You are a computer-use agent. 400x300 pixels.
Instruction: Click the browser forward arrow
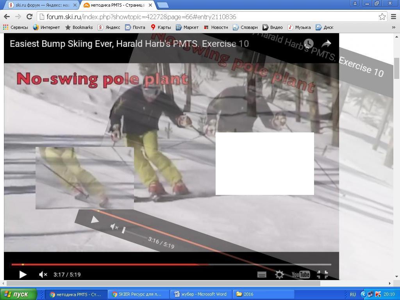18,17
